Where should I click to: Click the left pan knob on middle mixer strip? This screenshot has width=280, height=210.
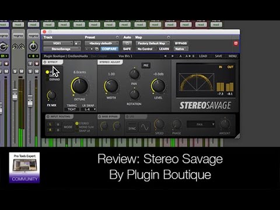15,47
